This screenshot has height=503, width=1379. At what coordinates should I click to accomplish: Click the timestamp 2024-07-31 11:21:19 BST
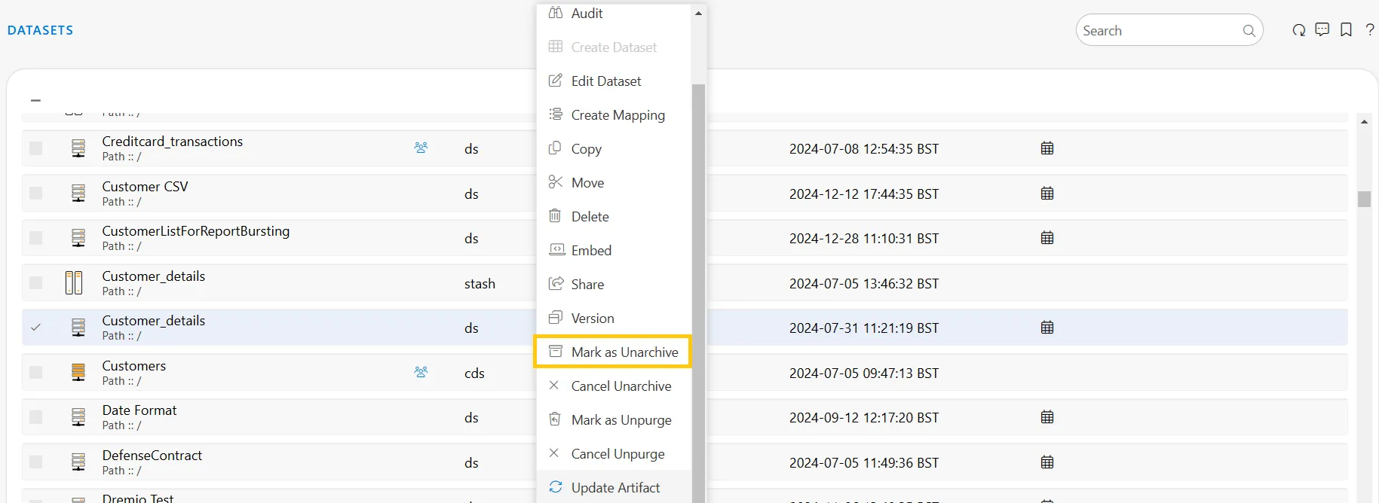coord(864,328)
